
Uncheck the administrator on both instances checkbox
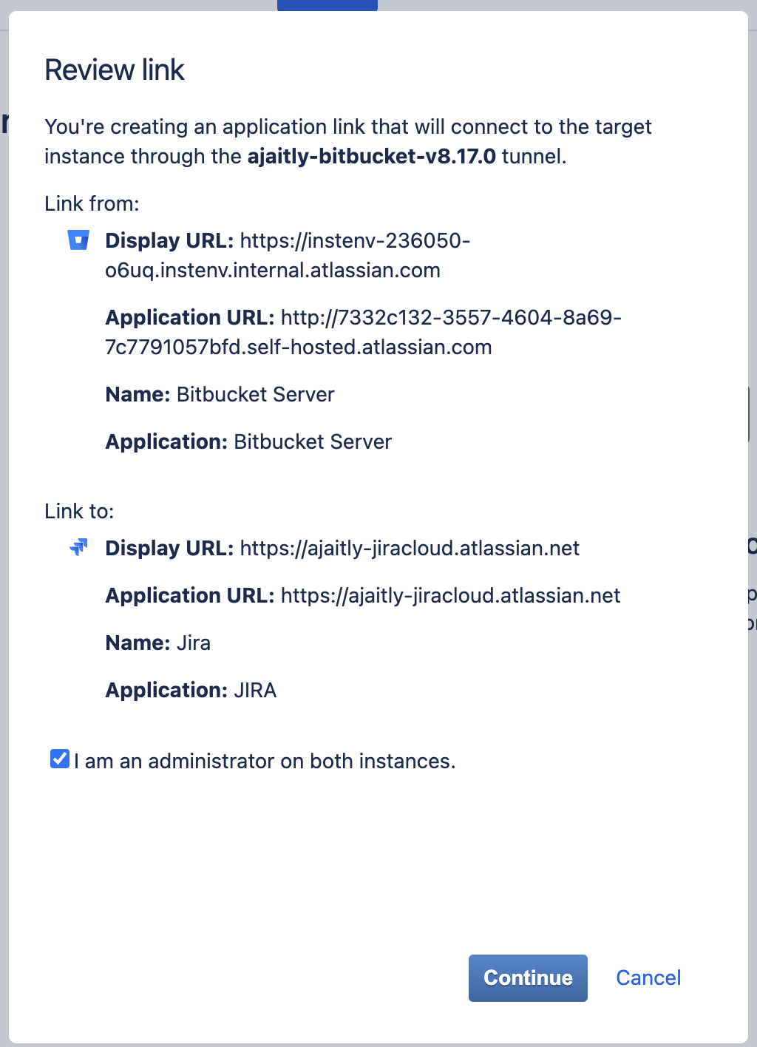click(x=60, y=759)
